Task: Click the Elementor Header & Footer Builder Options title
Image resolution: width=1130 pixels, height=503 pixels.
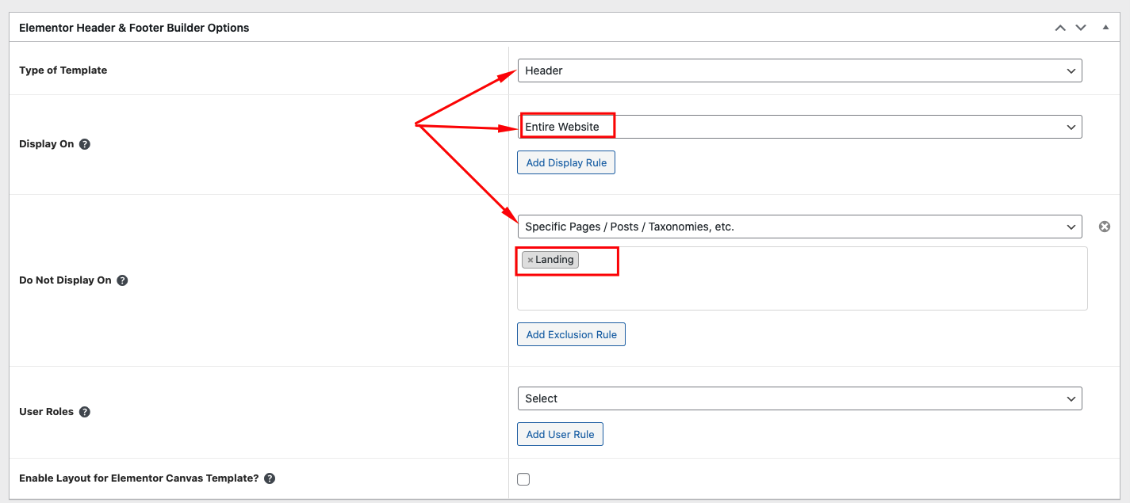Action: (x=134, y=28)
